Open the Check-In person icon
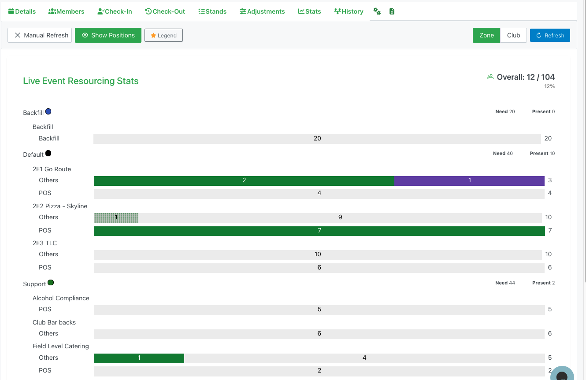The height and width of the screenshot is (380, 586). (100, 11)
